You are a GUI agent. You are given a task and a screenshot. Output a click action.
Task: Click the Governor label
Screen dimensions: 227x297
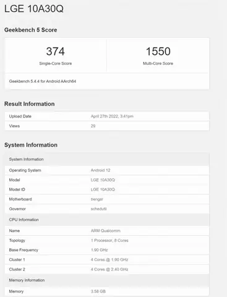click(x=17, y=209)
